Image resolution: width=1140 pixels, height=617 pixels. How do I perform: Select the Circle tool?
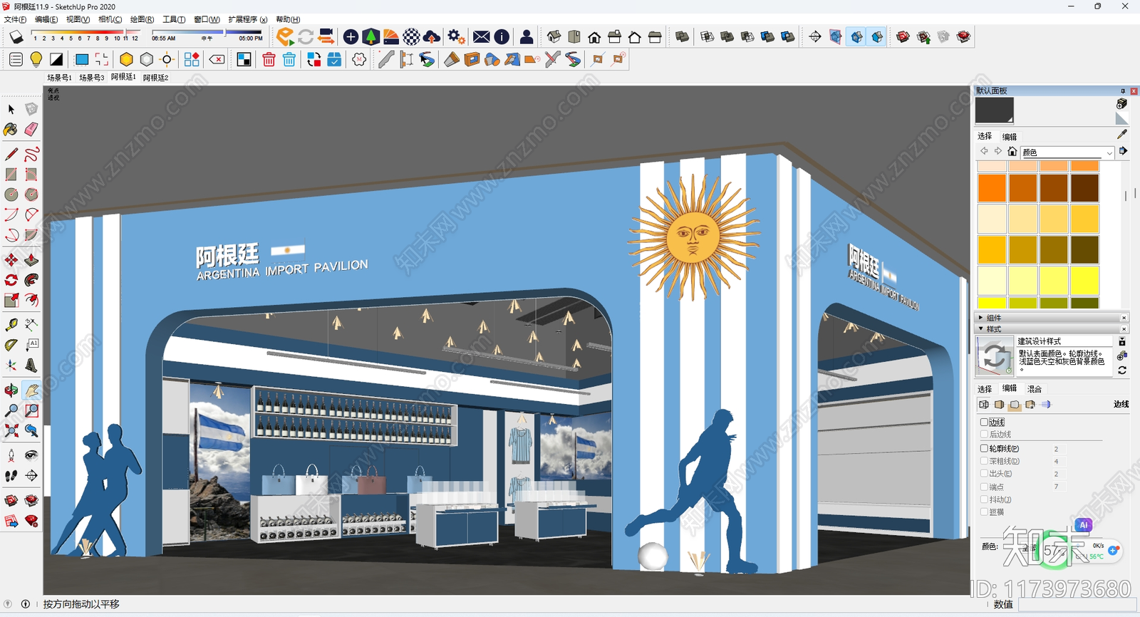point(11,194)
